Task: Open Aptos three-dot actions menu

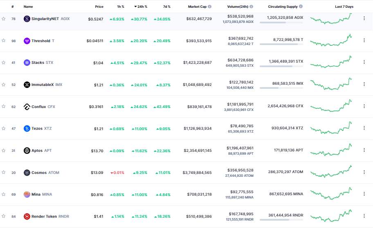Action: [x=364, y=150]
